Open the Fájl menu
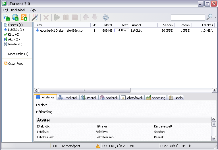The width and height of the screenshot is (218, 150). [x=5, y=10]
